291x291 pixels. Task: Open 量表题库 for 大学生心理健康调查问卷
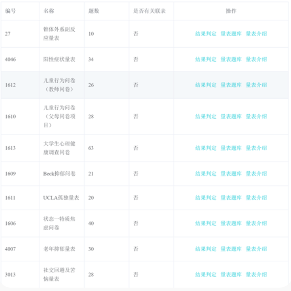pos(231,148)
